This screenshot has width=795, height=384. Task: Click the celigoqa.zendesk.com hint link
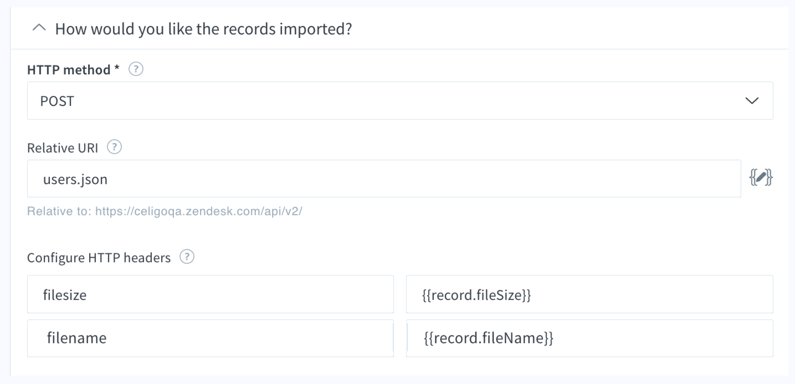coord(199,211)
